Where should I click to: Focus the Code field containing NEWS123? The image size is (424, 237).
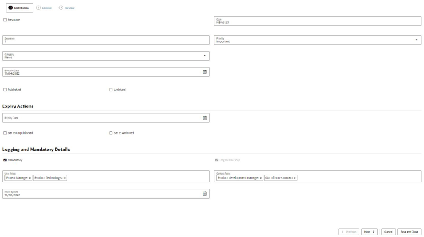318,21
